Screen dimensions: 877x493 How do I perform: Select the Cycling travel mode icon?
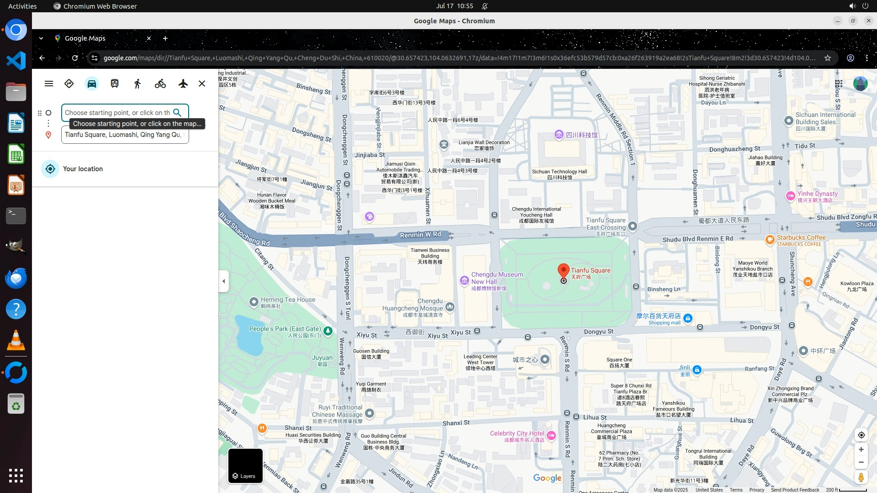tap(160, 84)
